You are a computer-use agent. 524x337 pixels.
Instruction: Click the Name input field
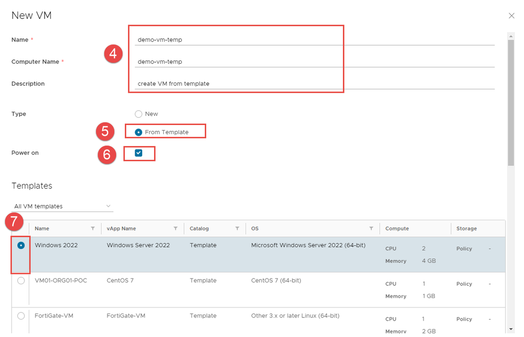pos(315,40)
